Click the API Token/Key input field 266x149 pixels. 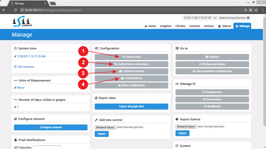click(47, 147)
